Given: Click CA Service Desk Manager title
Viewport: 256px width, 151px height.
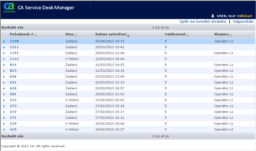Looking at the screenshot, I should pos(46,8).
